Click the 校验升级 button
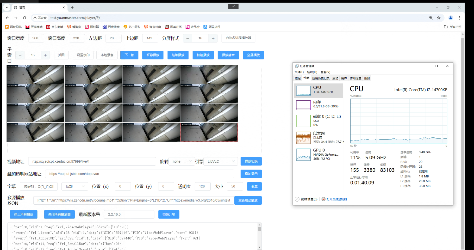 pyautogui.click(x=169, y=214)
